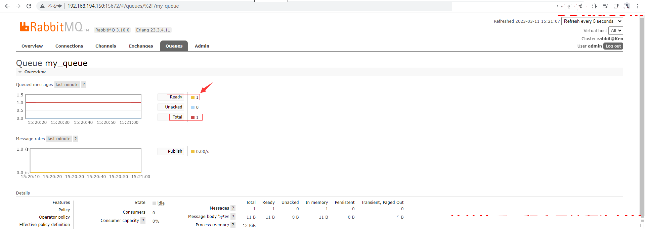Switch to the Connections tab
Image resolution: width=645 pixels, height=229 pixels.
pyautogui.click(x=69, y=46)
